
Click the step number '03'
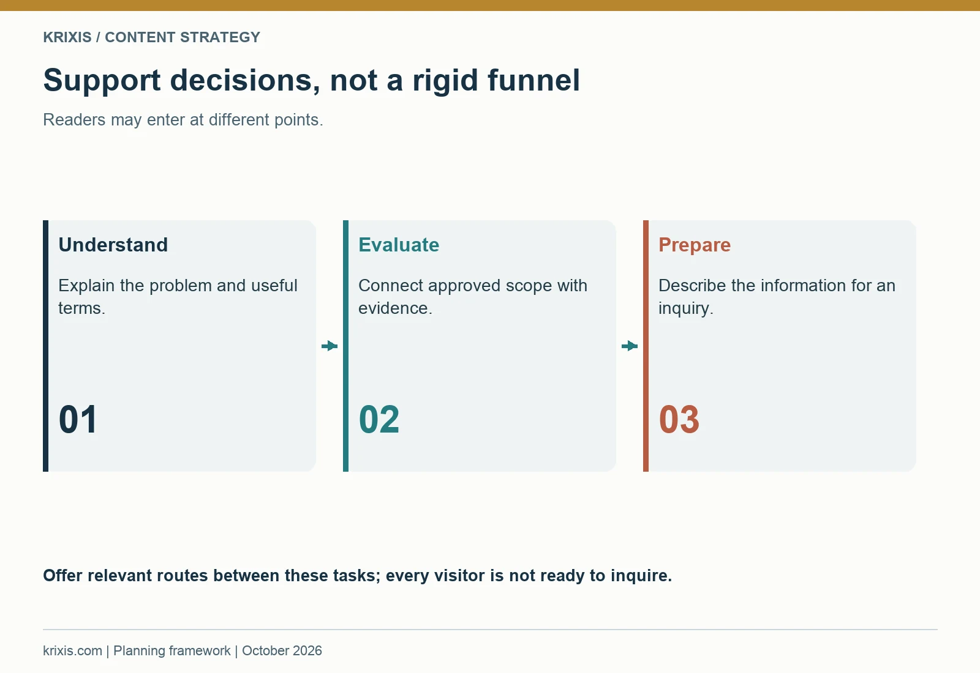679,420
